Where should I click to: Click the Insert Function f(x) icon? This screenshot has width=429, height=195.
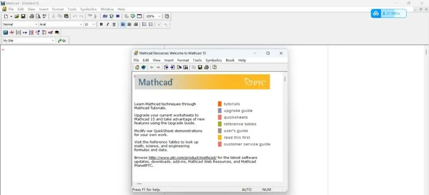105,16
